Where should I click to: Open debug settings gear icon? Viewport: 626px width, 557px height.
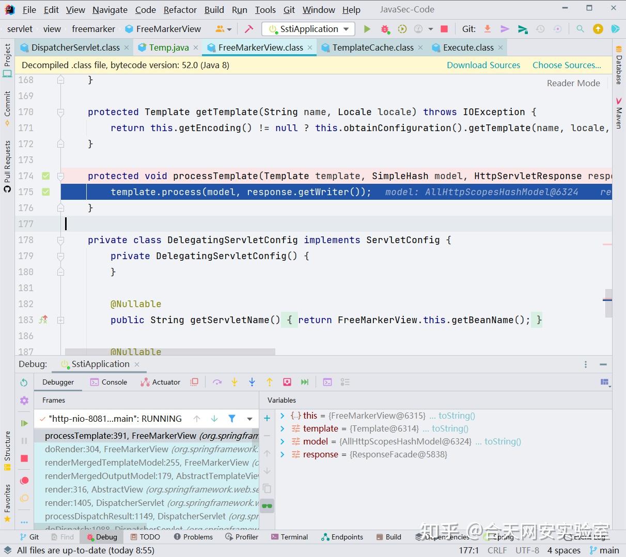pos(24,401)
